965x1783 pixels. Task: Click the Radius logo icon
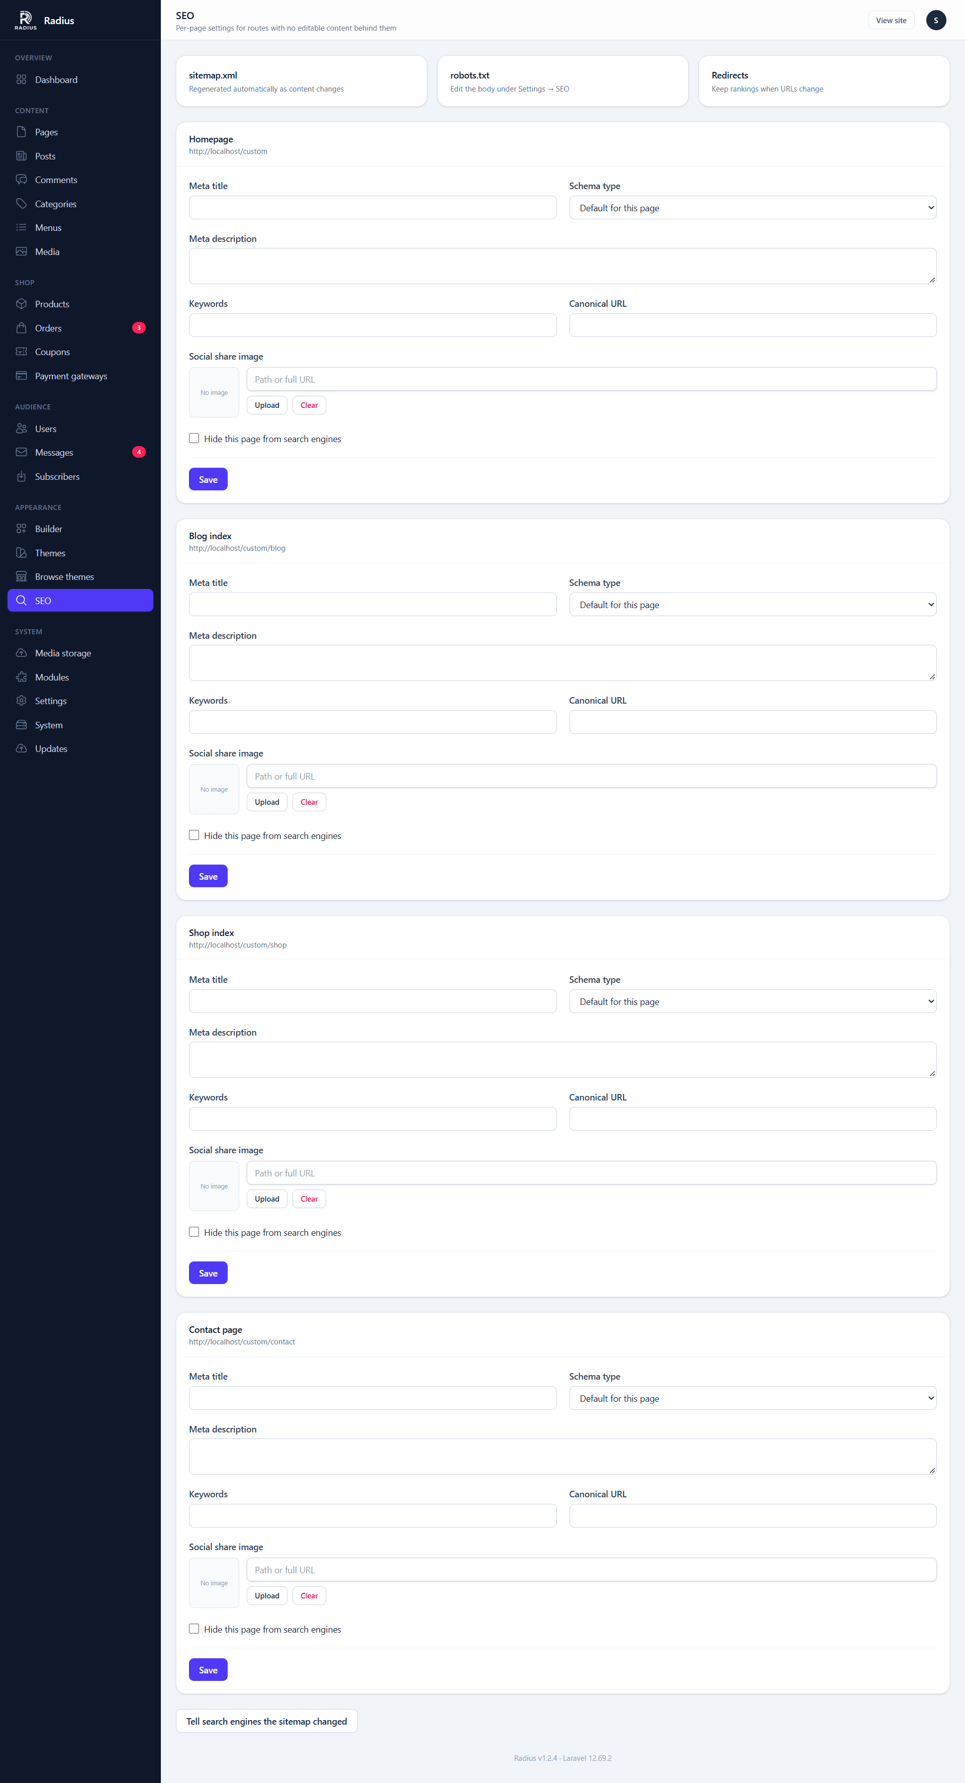[26, 20]
